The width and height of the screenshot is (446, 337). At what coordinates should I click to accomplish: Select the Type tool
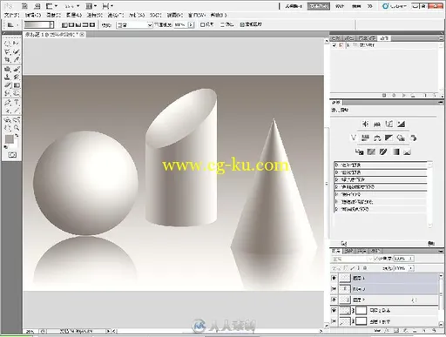16,103
